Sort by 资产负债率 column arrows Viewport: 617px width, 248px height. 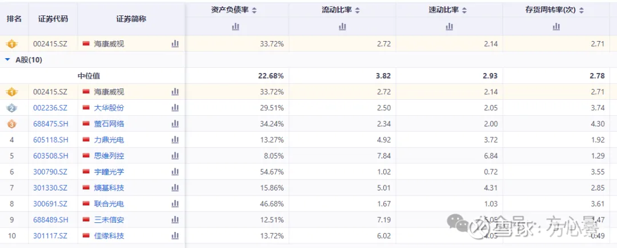pos(254,10)
